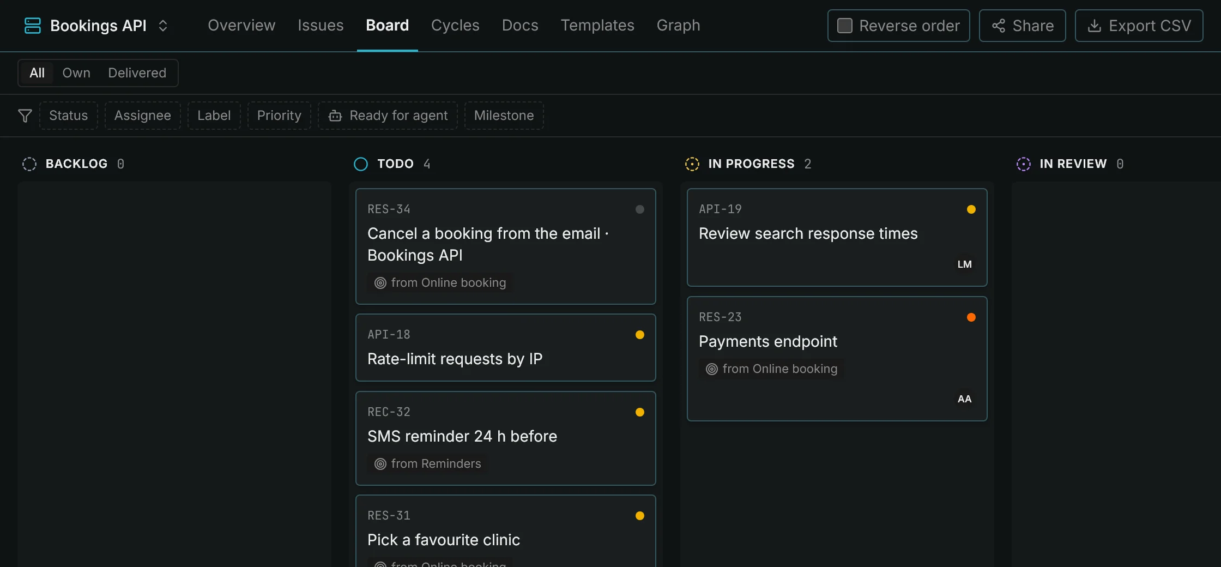Open the Assignee filter dropdown
Image resolution: width=1221 pixels, height=567 pixels.
tap(143, 116)
